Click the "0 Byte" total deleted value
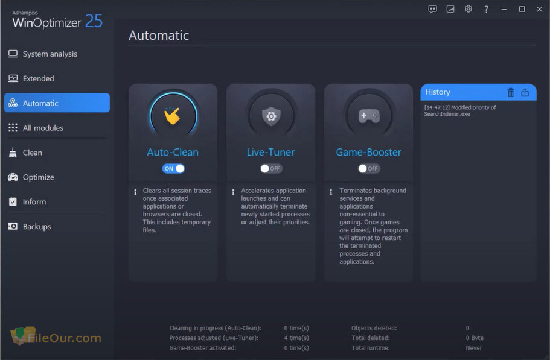 (x=475, y=338)
